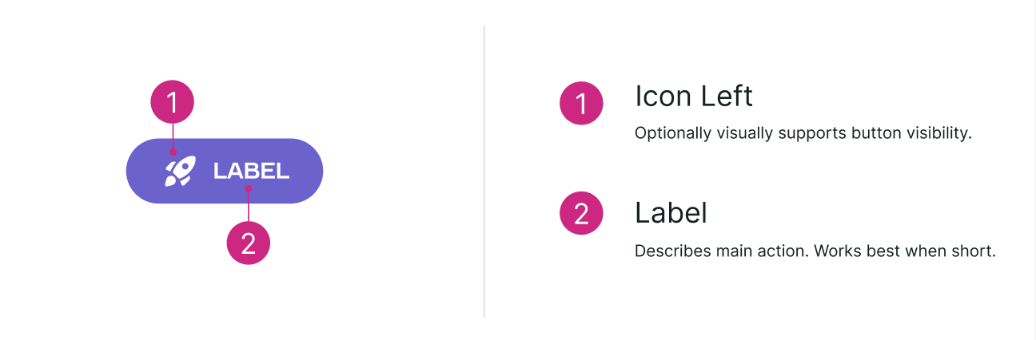Select the pink badge 2 below the button
Image resolution: width=1036 pixels, height=340 pixels.
click(x=249, y=243)
